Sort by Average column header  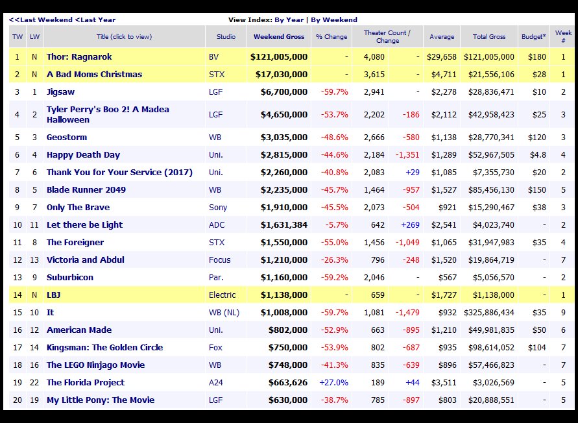pyautogui.click(x=442, y=36)
